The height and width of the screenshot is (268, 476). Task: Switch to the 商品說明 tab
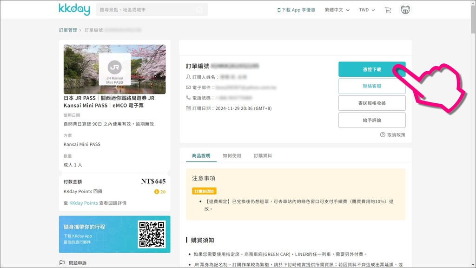coord(201,155)
